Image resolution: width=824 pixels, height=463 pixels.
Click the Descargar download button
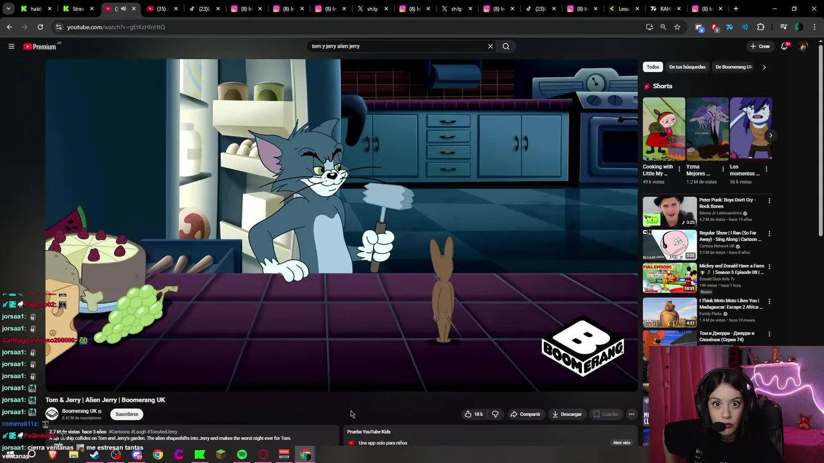pyautogui.click(x=567, y=414)
